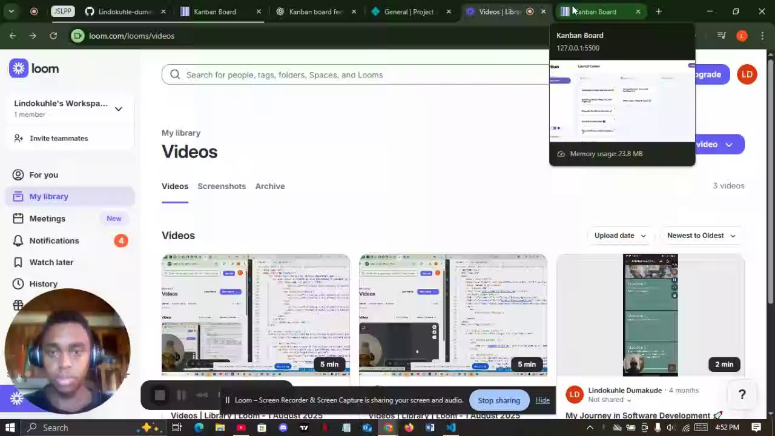775x436 pixels.
Task: Click the question mark help button
Action: [x=742, y=395]
